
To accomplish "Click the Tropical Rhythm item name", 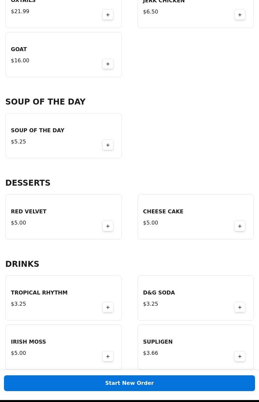I will pos(39,293).
